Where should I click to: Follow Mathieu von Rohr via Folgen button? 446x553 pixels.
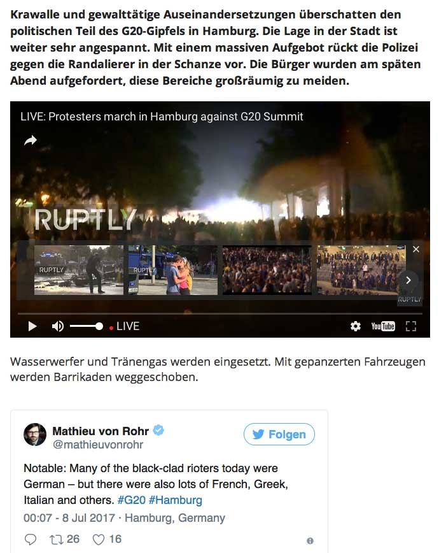[x=279, y=434]
